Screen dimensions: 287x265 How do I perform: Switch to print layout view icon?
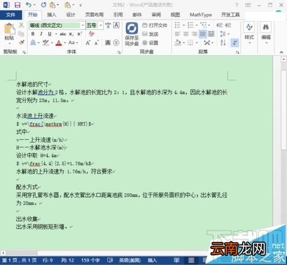(191, 260)
